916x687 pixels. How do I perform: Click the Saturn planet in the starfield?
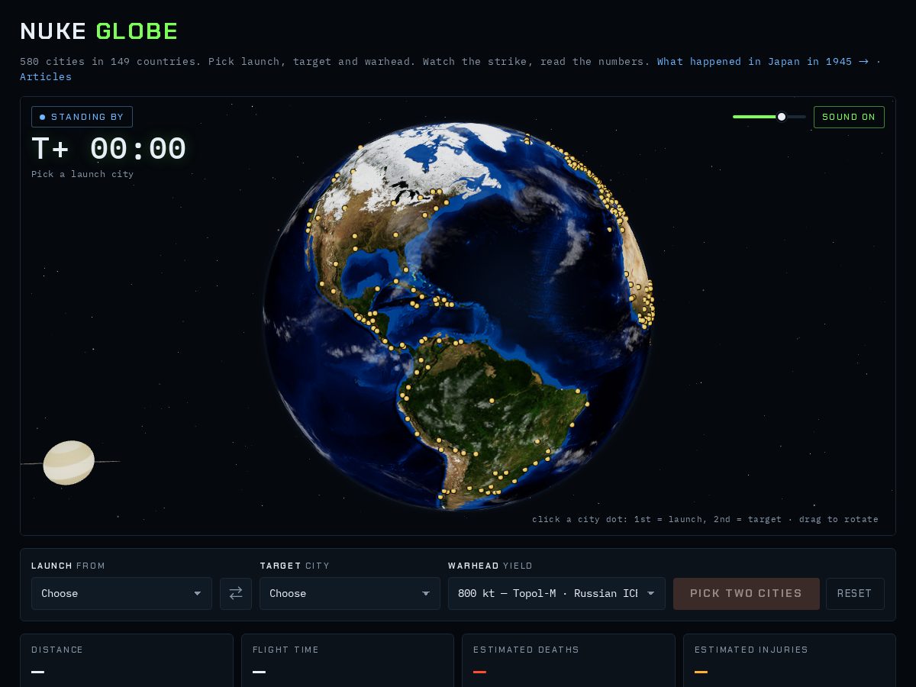click(x=69, y=463)
